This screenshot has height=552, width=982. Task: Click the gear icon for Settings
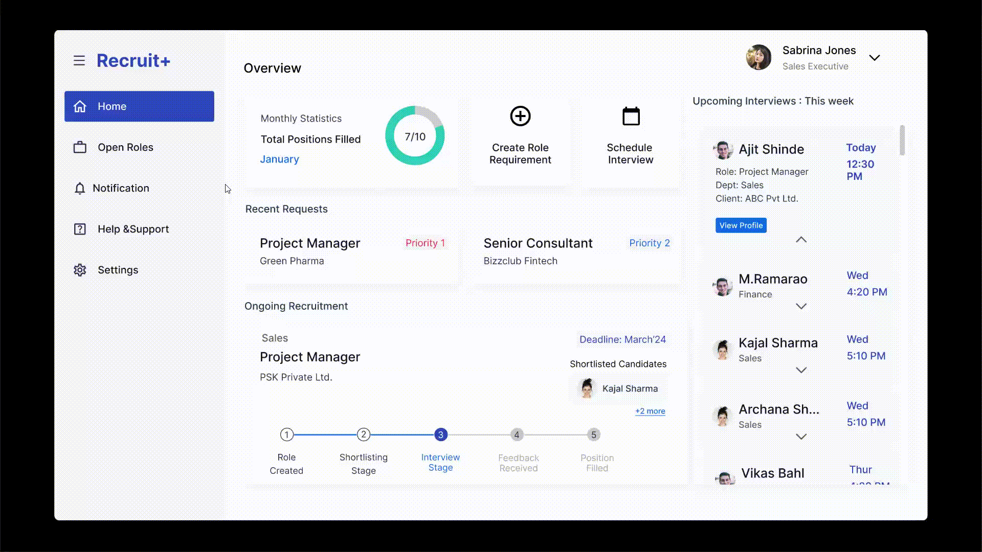pyautogui.click(x=80, y=270)
